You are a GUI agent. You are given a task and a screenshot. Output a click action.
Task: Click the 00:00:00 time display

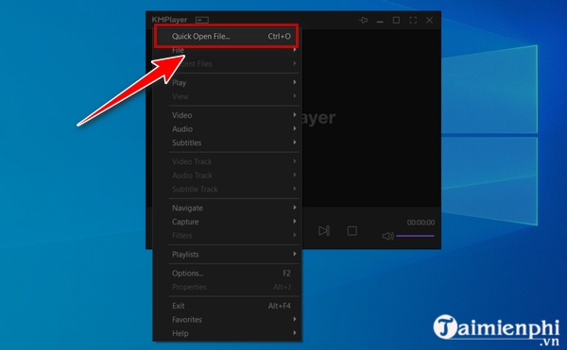[421, 223]
